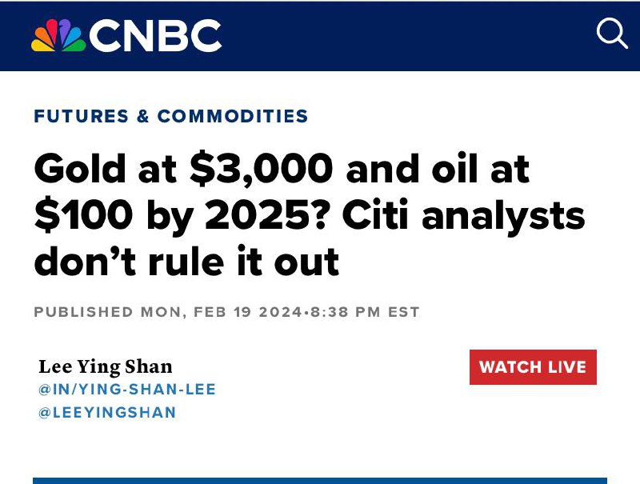Viewport: 640px width, 484px height.
Task: Click the word "FUTURES" in the category label
Action: tap(82, 116)
